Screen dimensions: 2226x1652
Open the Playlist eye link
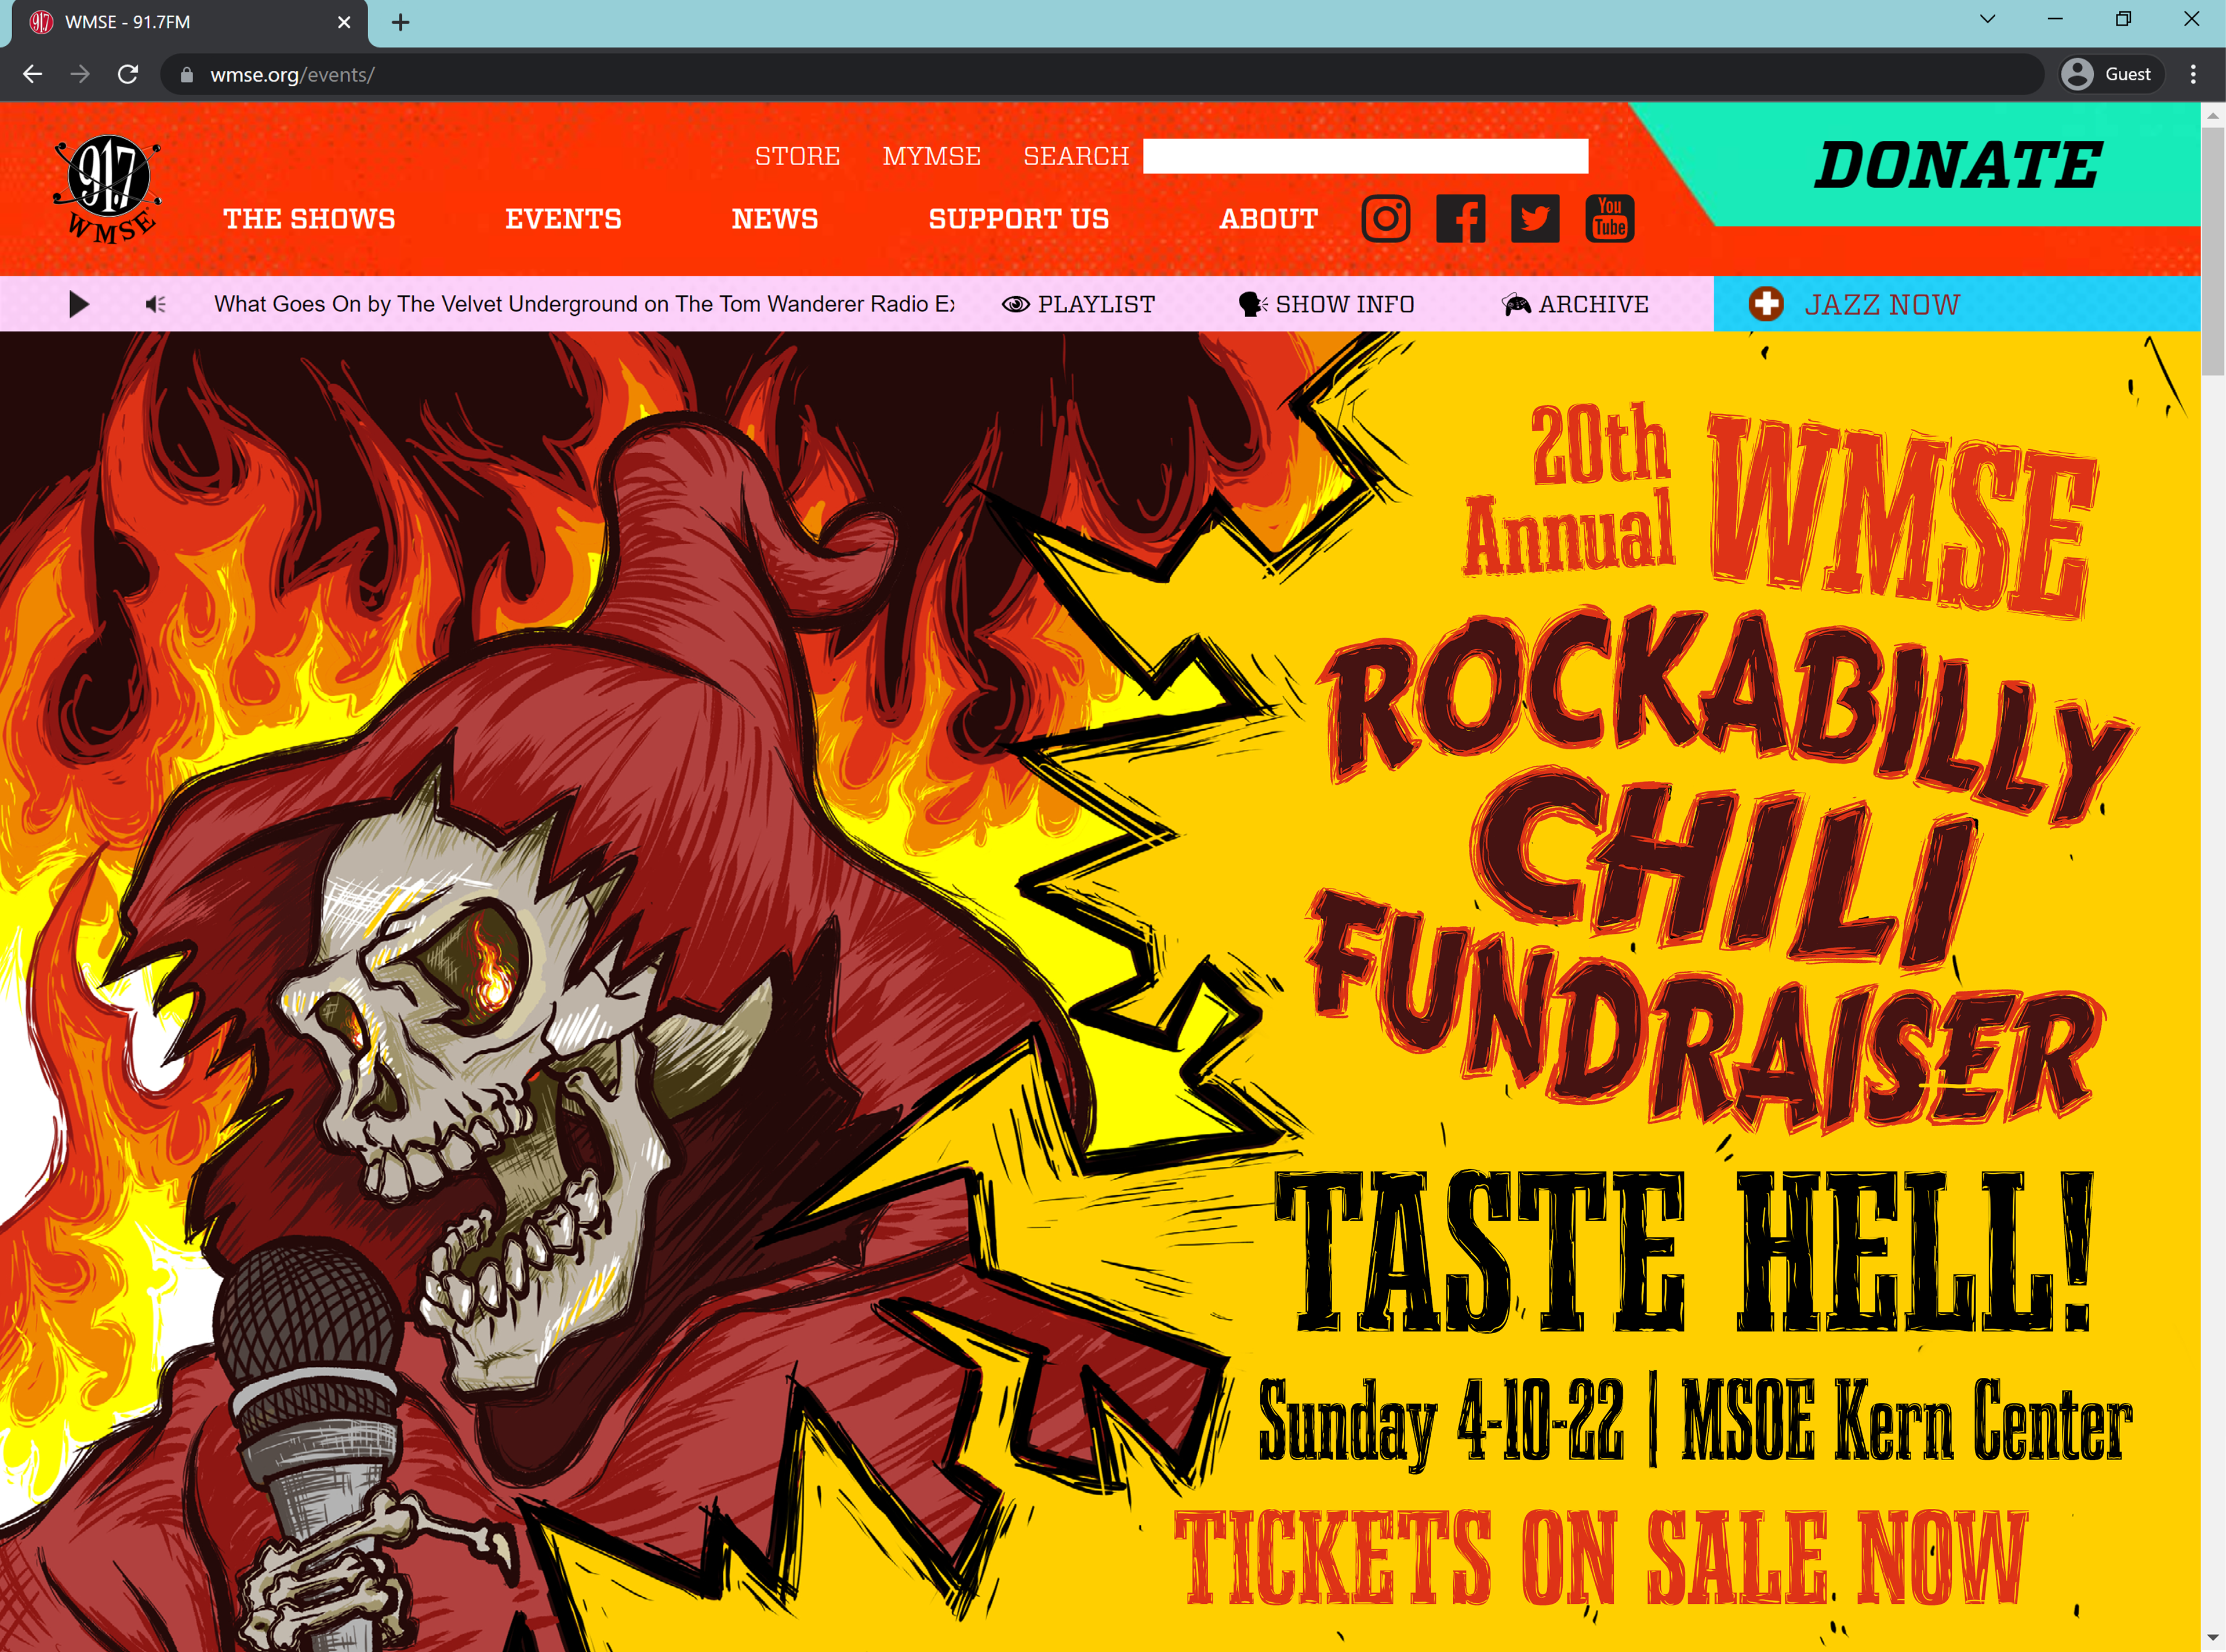coord(1079,304)
